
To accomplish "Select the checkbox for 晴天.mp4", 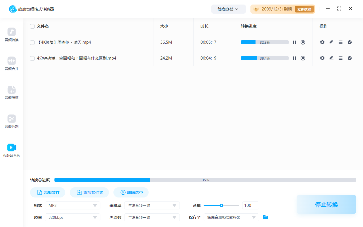I will (32, 42).
